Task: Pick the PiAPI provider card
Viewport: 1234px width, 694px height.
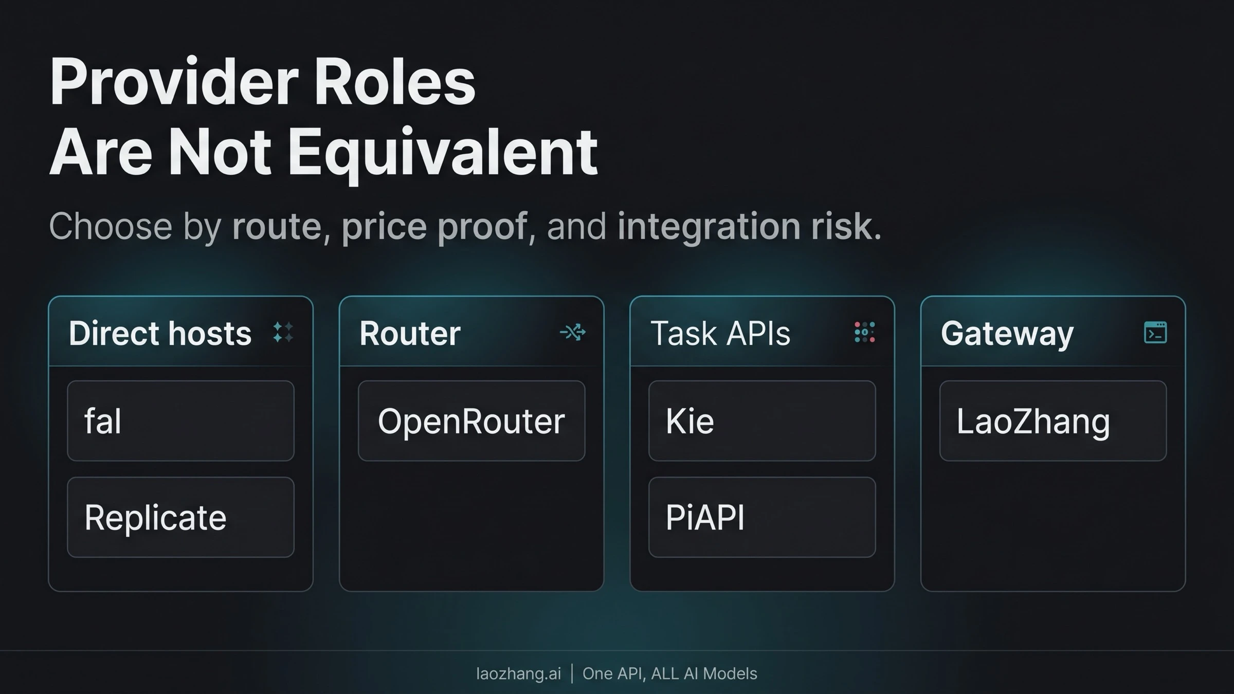Action: click(x=762, y=517)
